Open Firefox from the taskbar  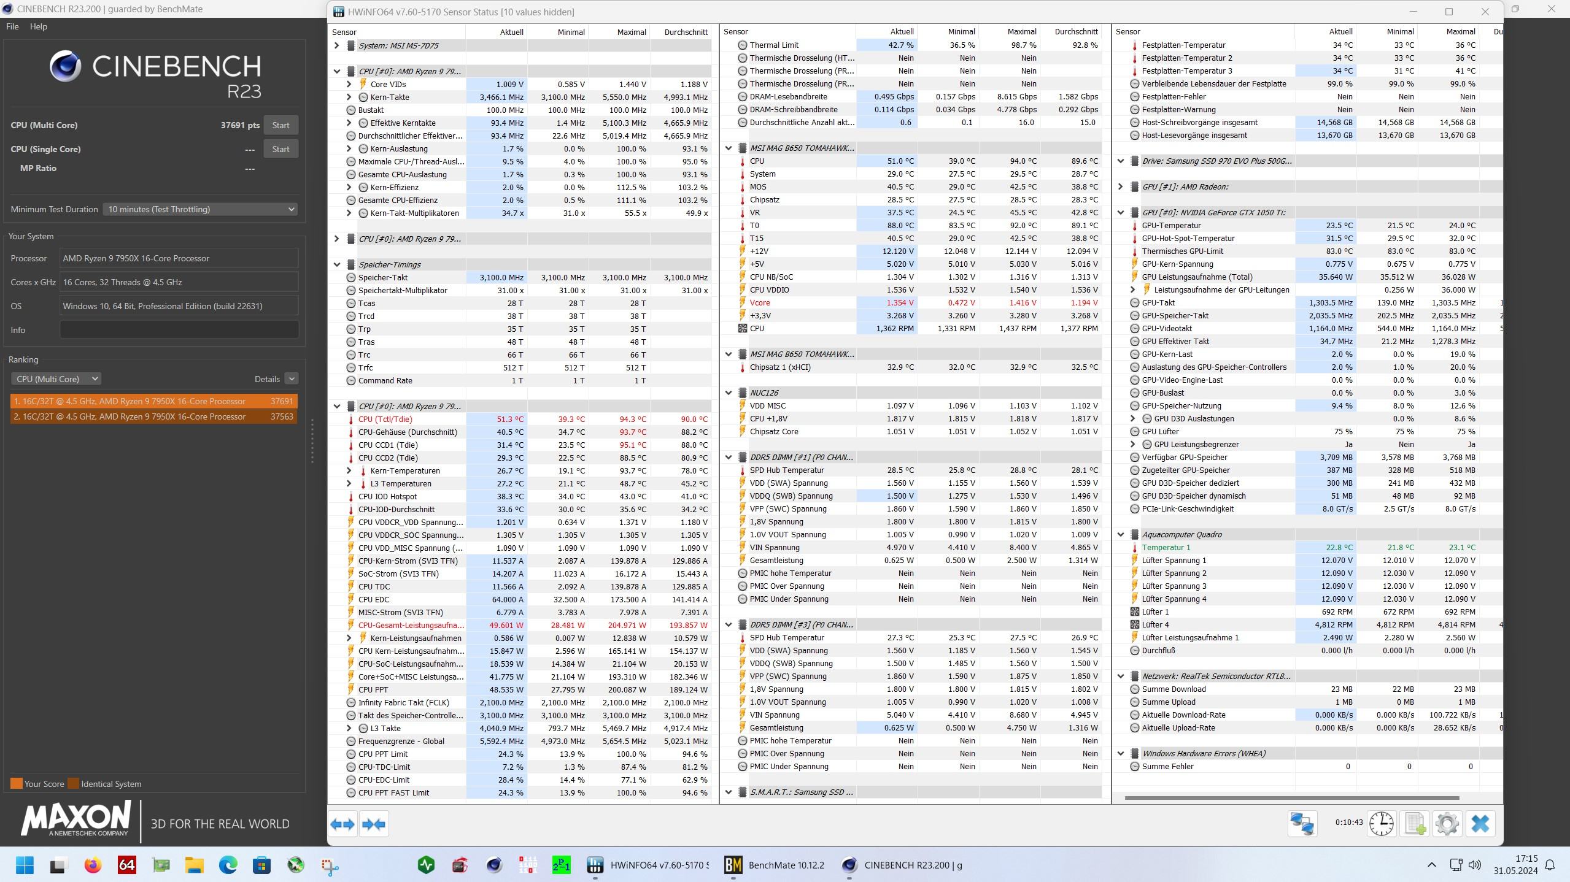pyautogui.click(x=93, y=865)
